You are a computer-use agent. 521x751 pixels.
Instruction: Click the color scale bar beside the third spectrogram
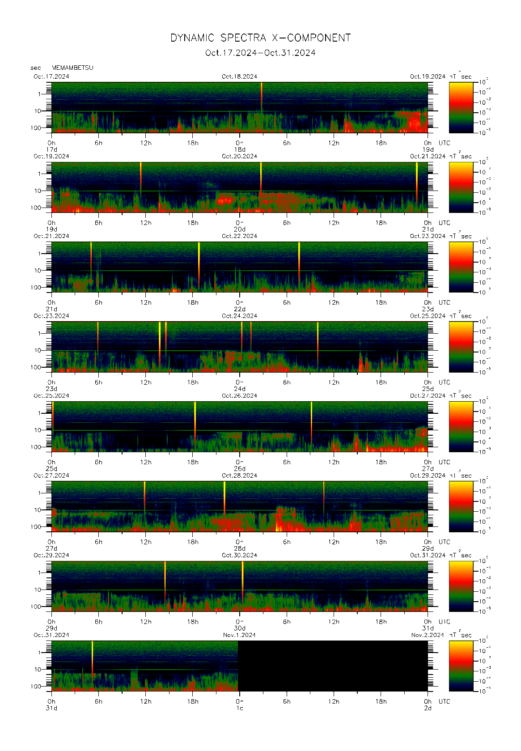(461, 267)
